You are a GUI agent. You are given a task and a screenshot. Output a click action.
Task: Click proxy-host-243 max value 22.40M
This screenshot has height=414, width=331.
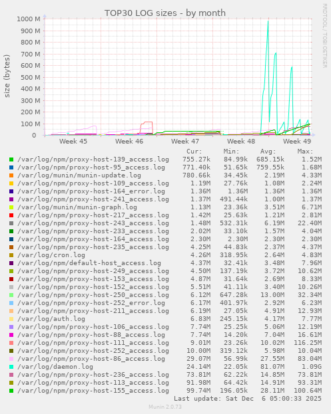point(310,223)
